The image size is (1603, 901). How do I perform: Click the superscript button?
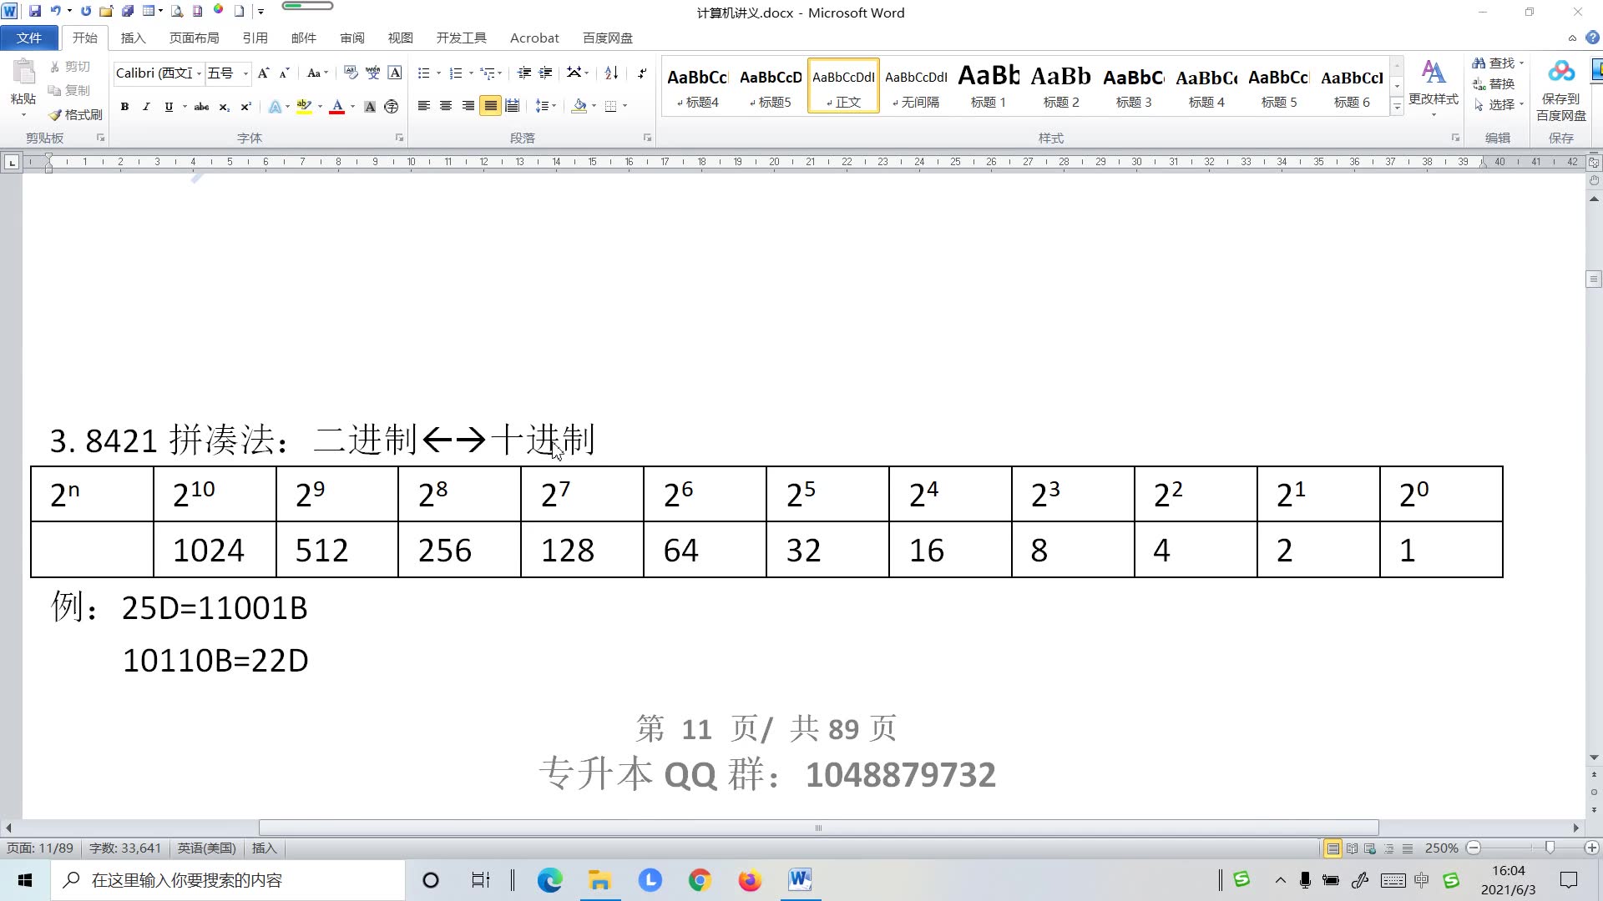pyautogui.click(x=245, y=107)
